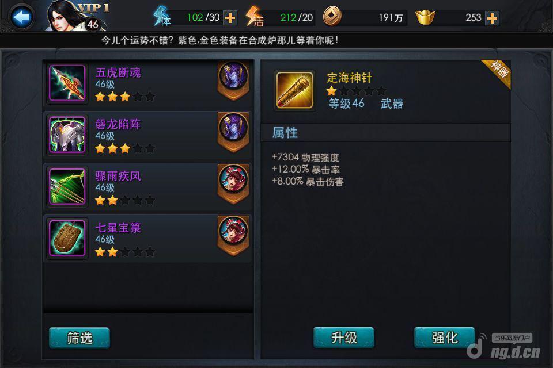Add gold ingots with the plus beside 253

click(x=492, y=18)
